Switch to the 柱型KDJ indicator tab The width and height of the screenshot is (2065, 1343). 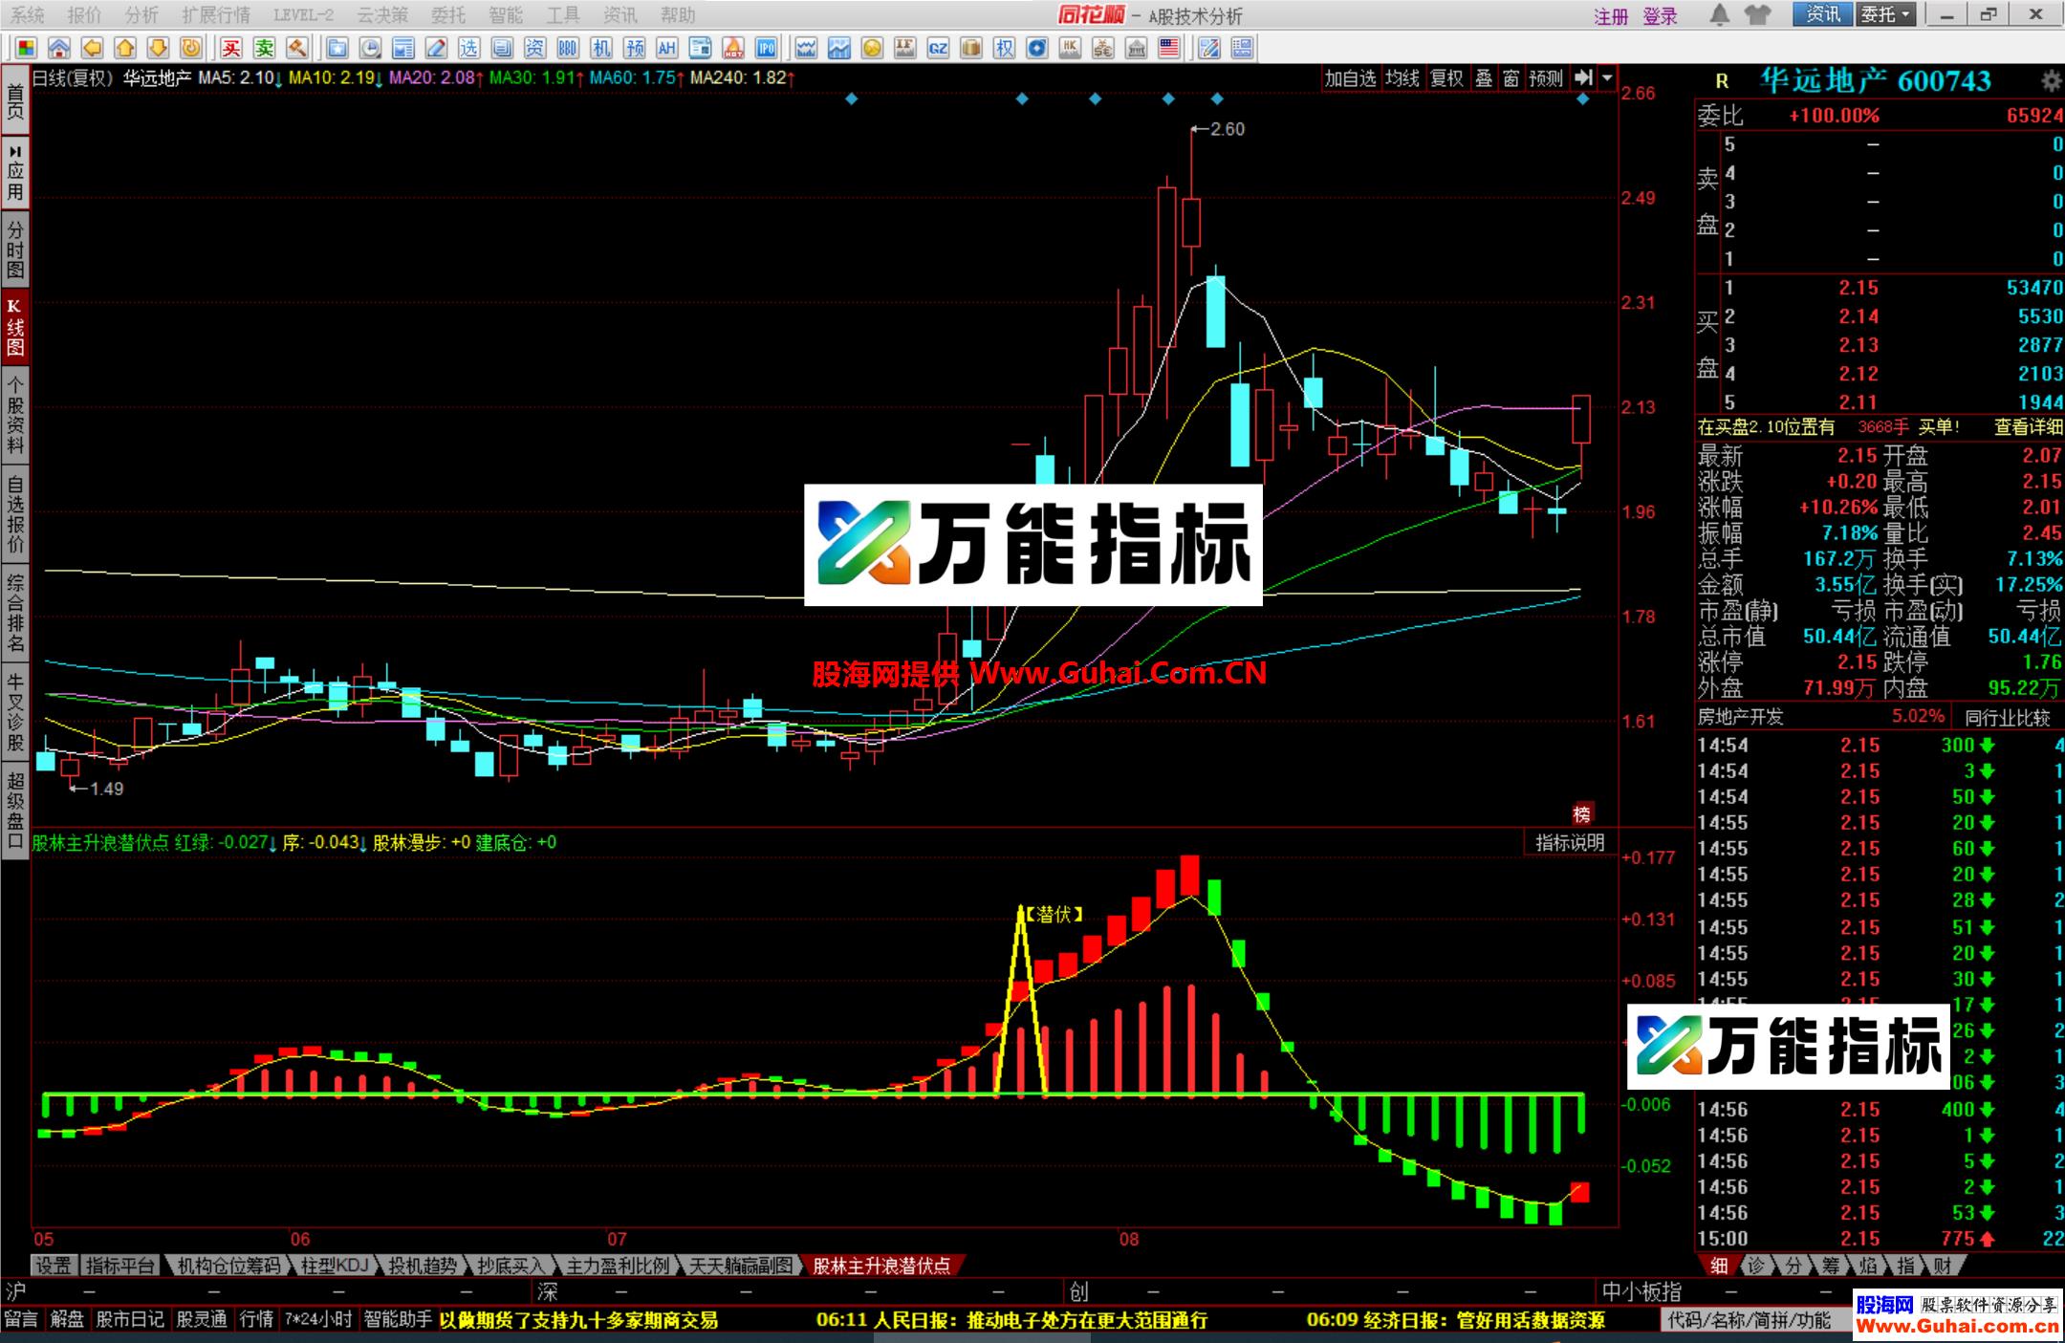click(x=334, y=1266)
